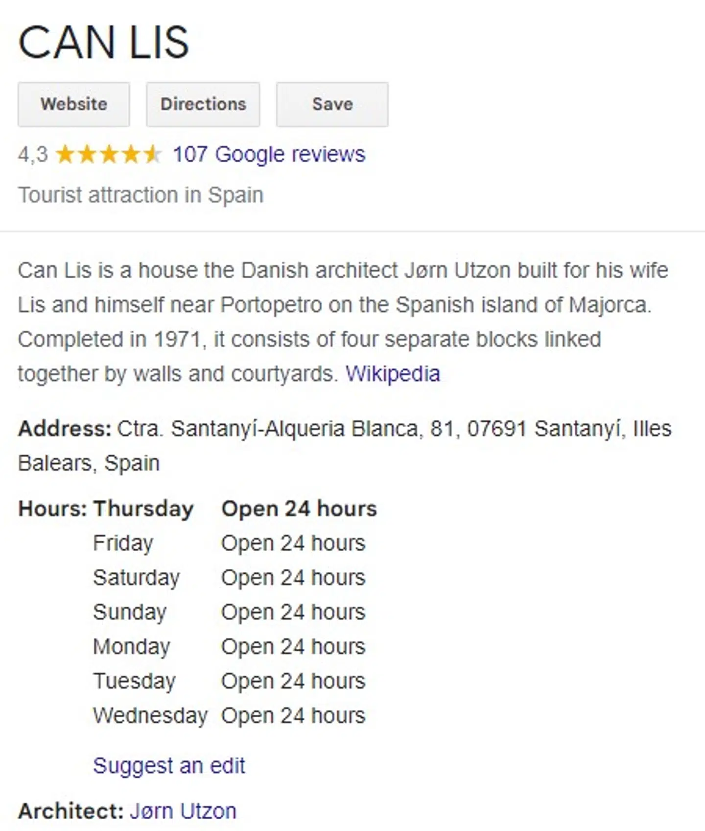
Task: Open the Jørn Utzon architect link
Action: 183,811
